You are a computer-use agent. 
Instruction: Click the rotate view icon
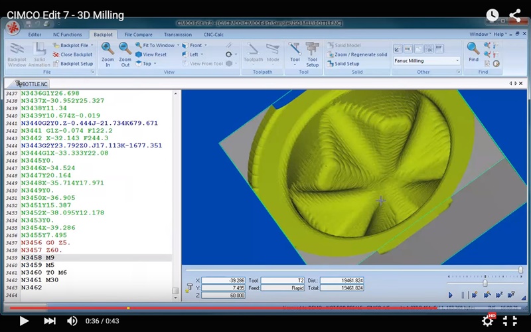point(229,54)
